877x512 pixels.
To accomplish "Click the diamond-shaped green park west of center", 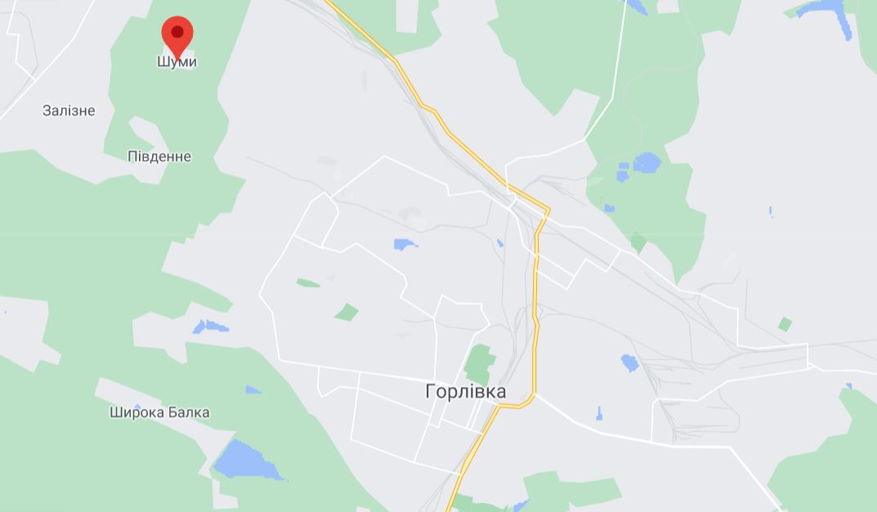I will 347,313.
